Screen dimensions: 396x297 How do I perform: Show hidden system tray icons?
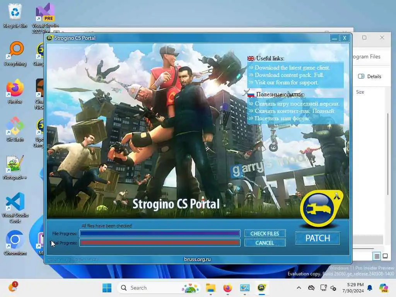[299, 288]
